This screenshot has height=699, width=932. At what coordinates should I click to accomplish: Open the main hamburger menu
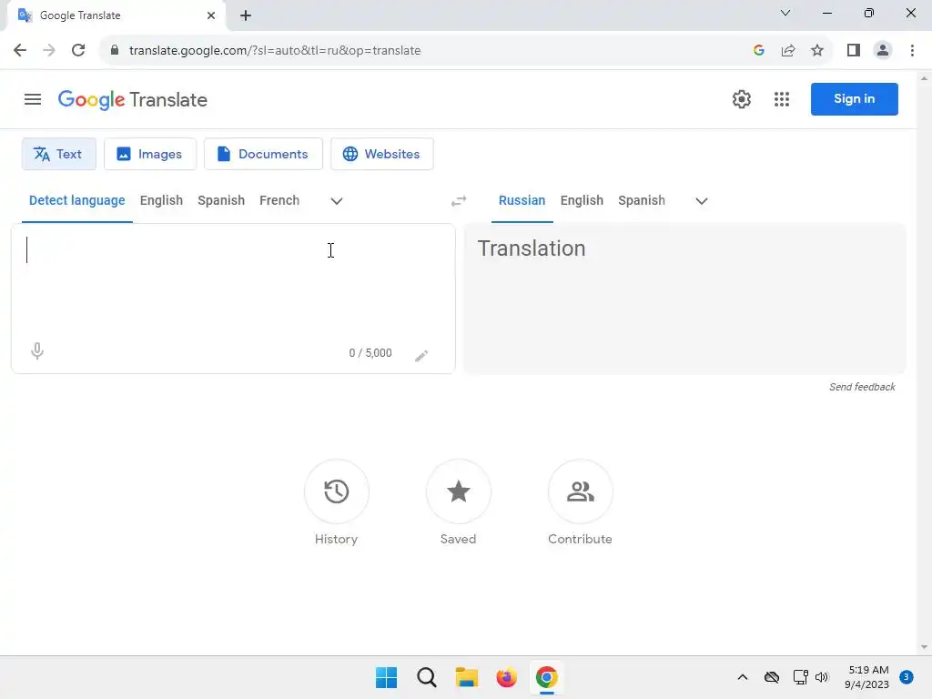(33, 99)
